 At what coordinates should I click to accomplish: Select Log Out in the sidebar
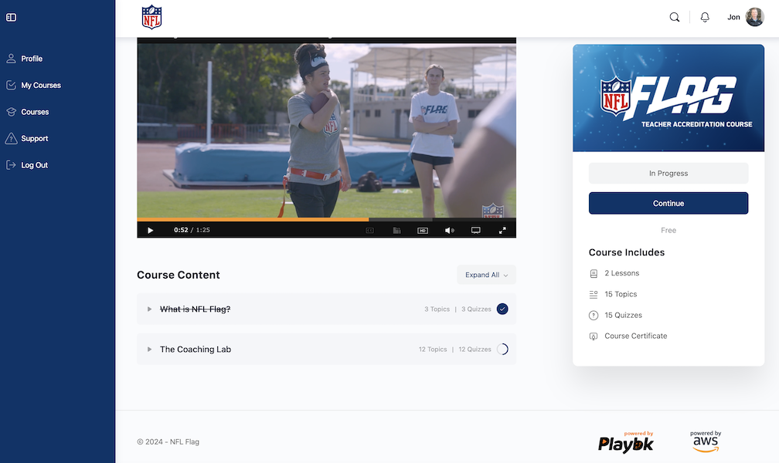coord(34,165)
